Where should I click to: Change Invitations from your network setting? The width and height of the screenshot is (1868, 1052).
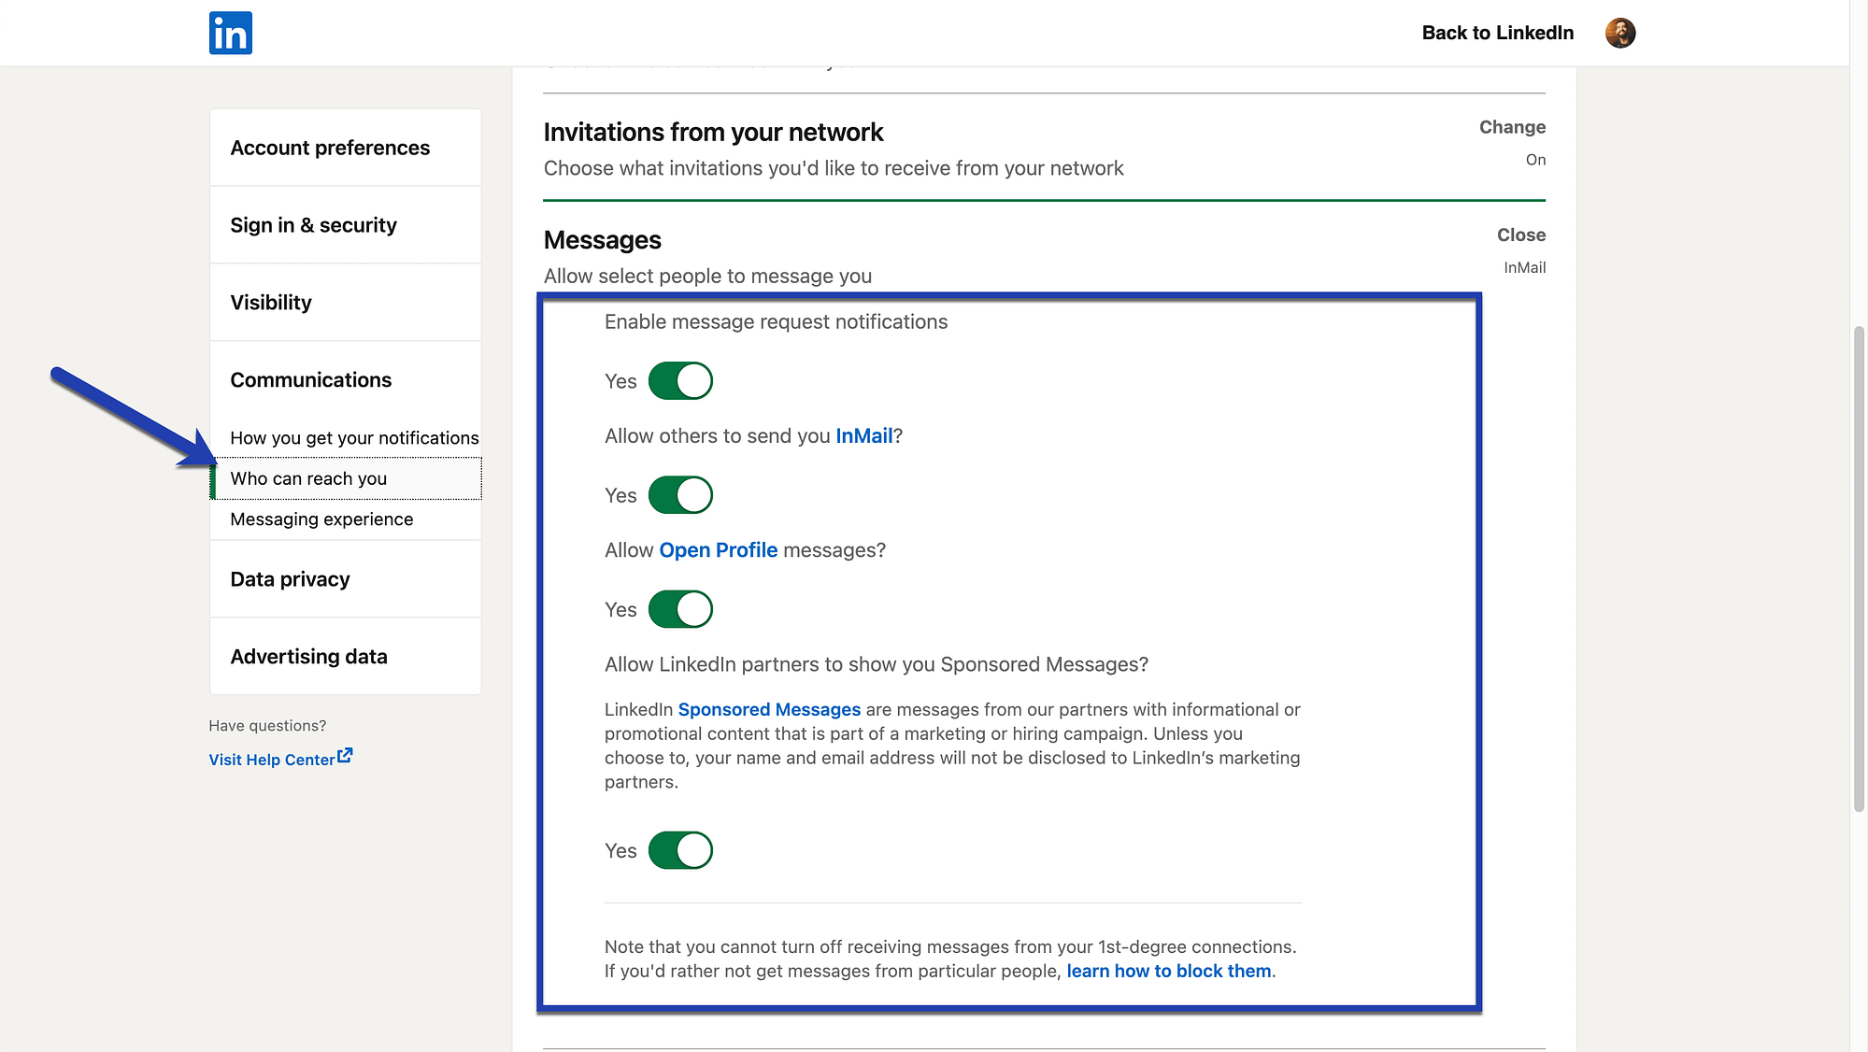pyautogui.click(x=1511, y=126)
